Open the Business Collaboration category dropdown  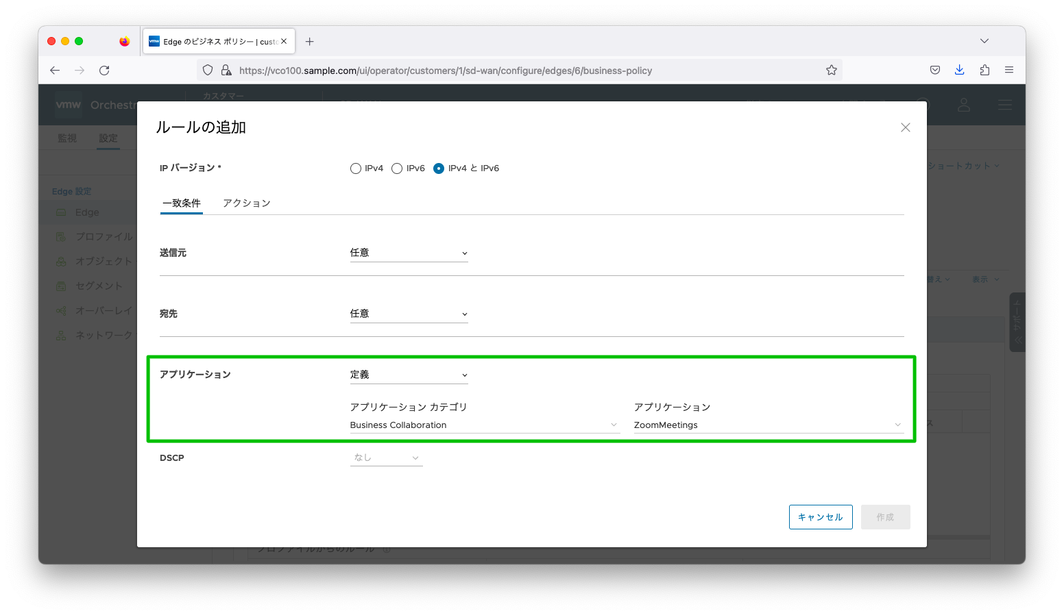click(485, 425)
